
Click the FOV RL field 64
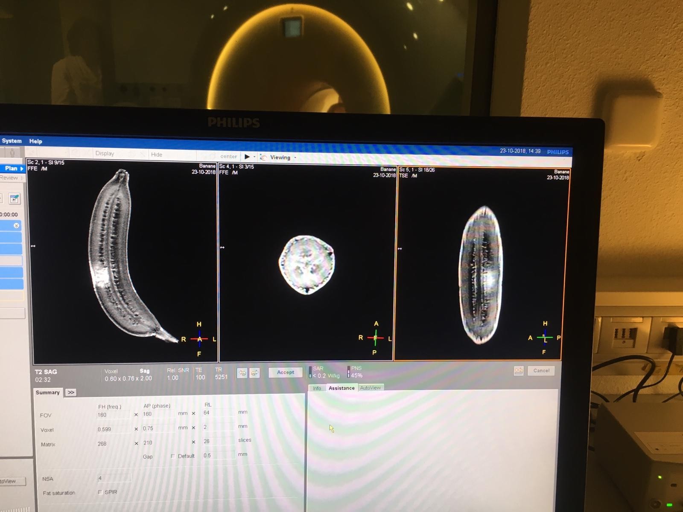[x=219, y=413]
